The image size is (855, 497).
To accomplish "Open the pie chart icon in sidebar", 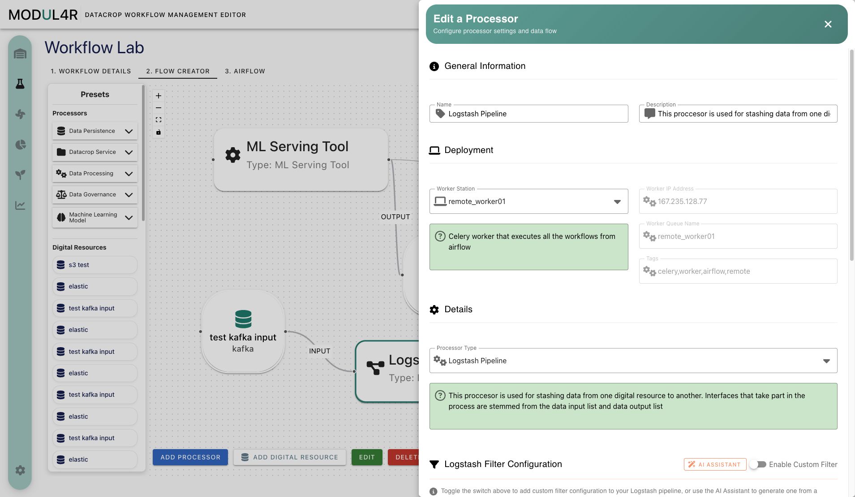I will point(20,144).
